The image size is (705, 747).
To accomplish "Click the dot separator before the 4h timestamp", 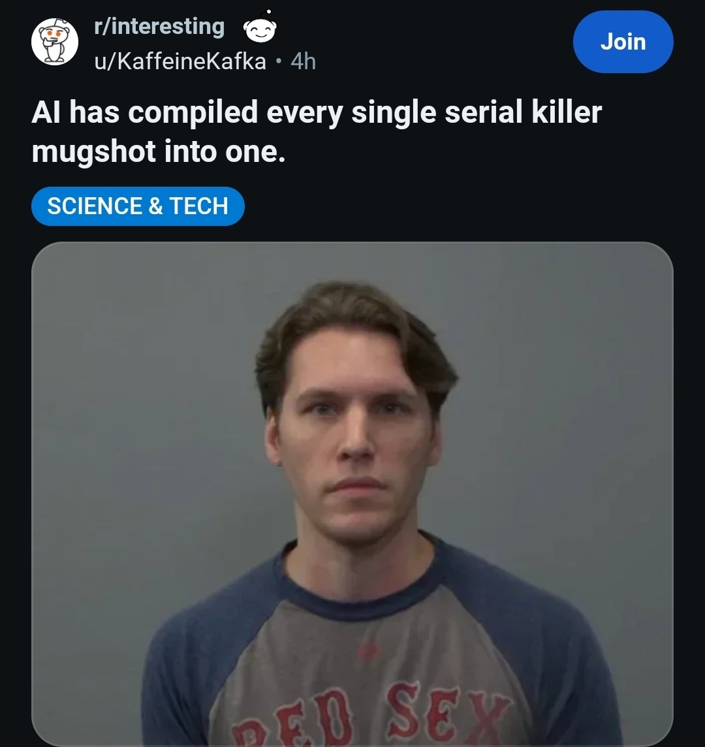I will (278, 61).
